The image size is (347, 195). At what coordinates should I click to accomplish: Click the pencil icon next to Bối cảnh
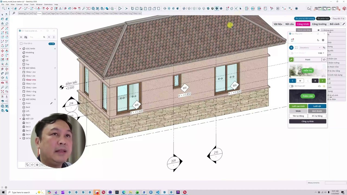coord(343,24)
